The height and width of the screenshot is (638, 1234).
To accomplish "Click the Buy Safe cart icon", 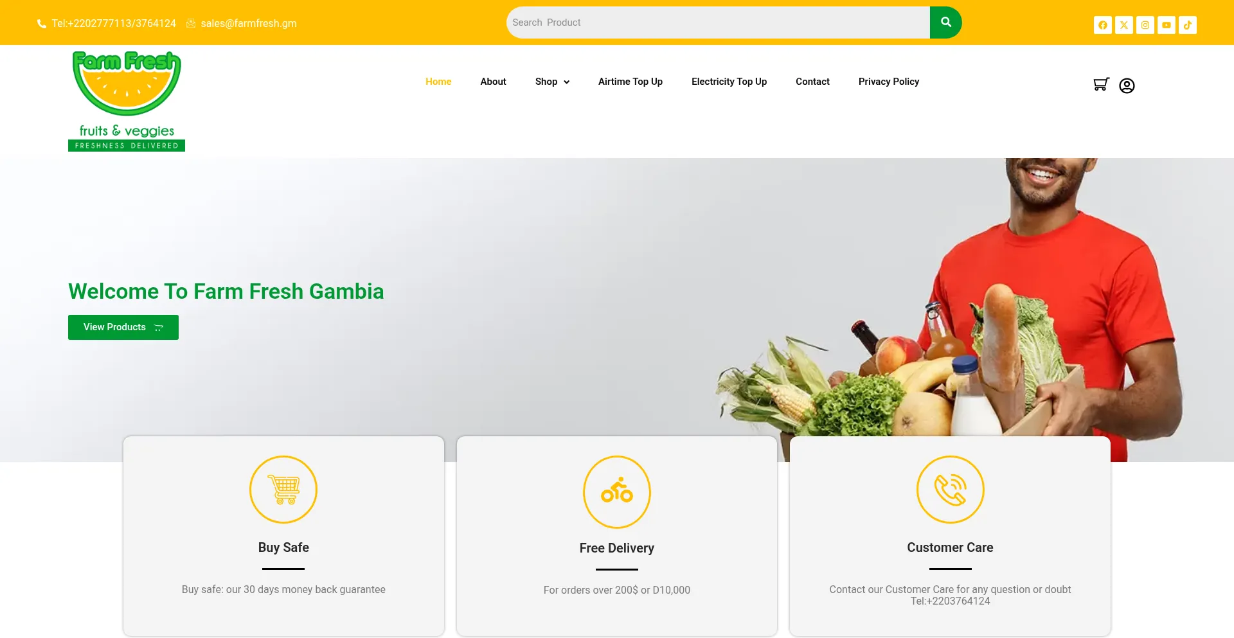I will (x=283, y=490).
